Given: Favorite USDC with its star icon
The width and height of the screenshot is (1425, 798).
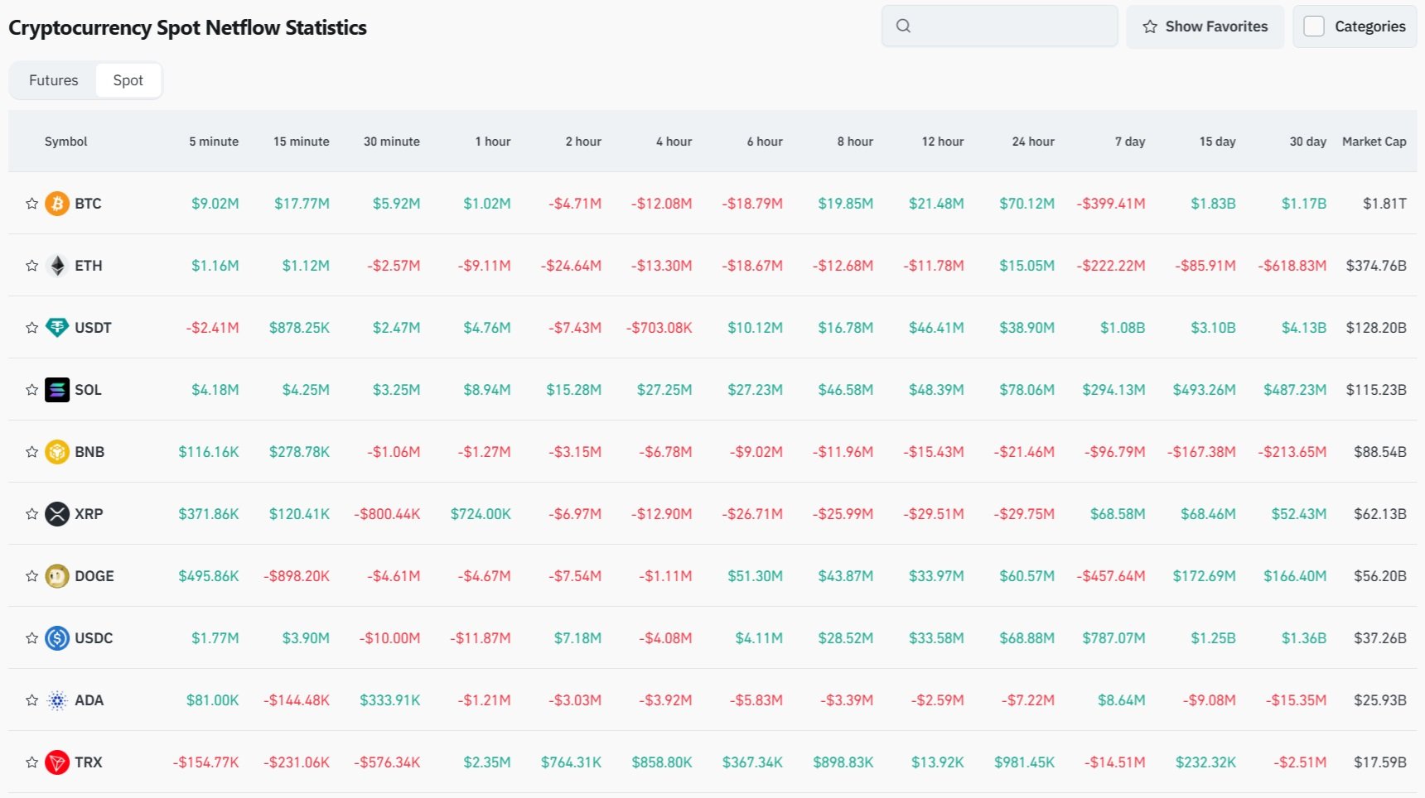Looking at the screenshot, I should pos(31,638).
